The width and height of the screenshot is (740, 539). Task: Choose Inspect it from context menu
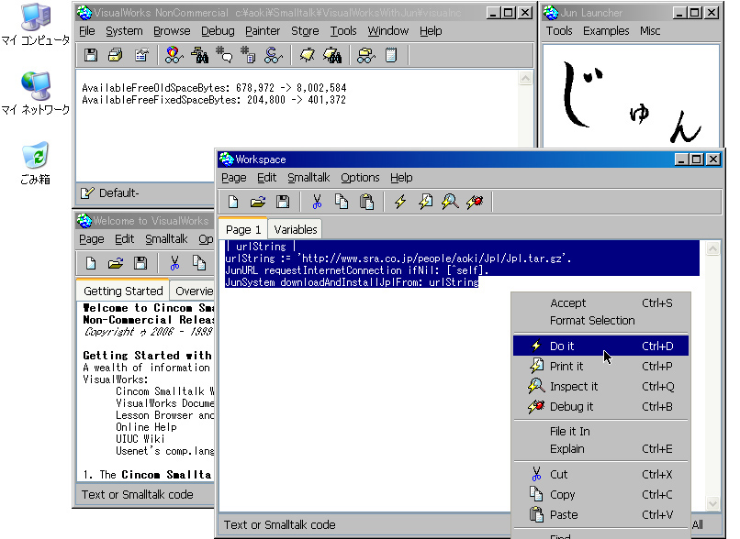(600, 386)
